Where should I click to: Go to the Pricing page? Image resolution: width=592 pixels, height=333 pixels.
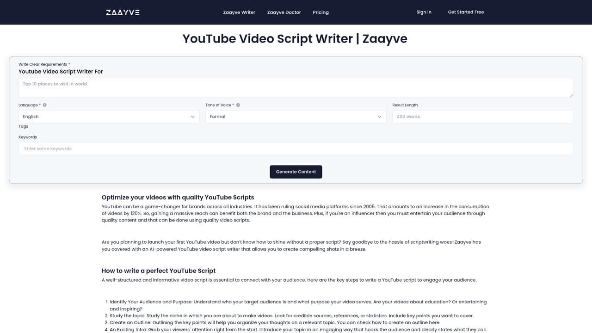(x=321, y=12)
